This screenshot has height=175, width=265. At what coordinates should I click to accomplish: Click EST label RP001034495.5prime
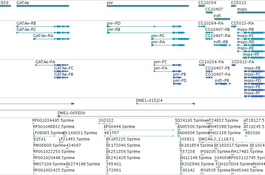point(53,121)
